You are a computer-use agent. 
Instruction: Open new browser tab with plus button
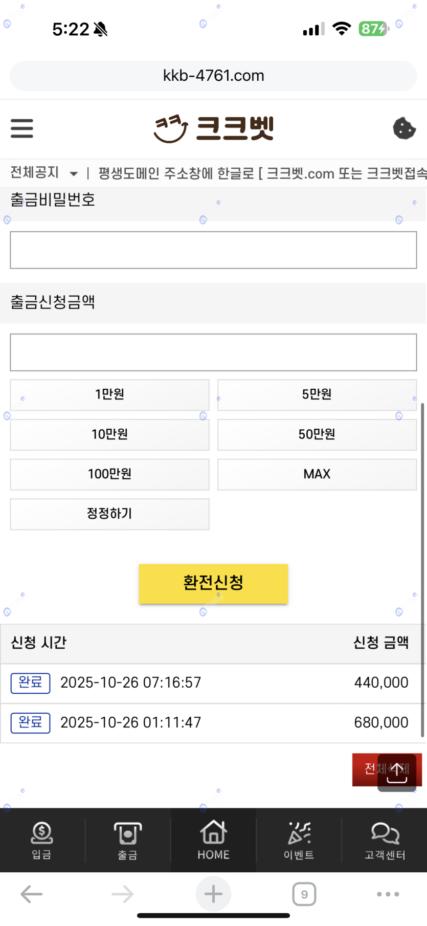[213, 894]
